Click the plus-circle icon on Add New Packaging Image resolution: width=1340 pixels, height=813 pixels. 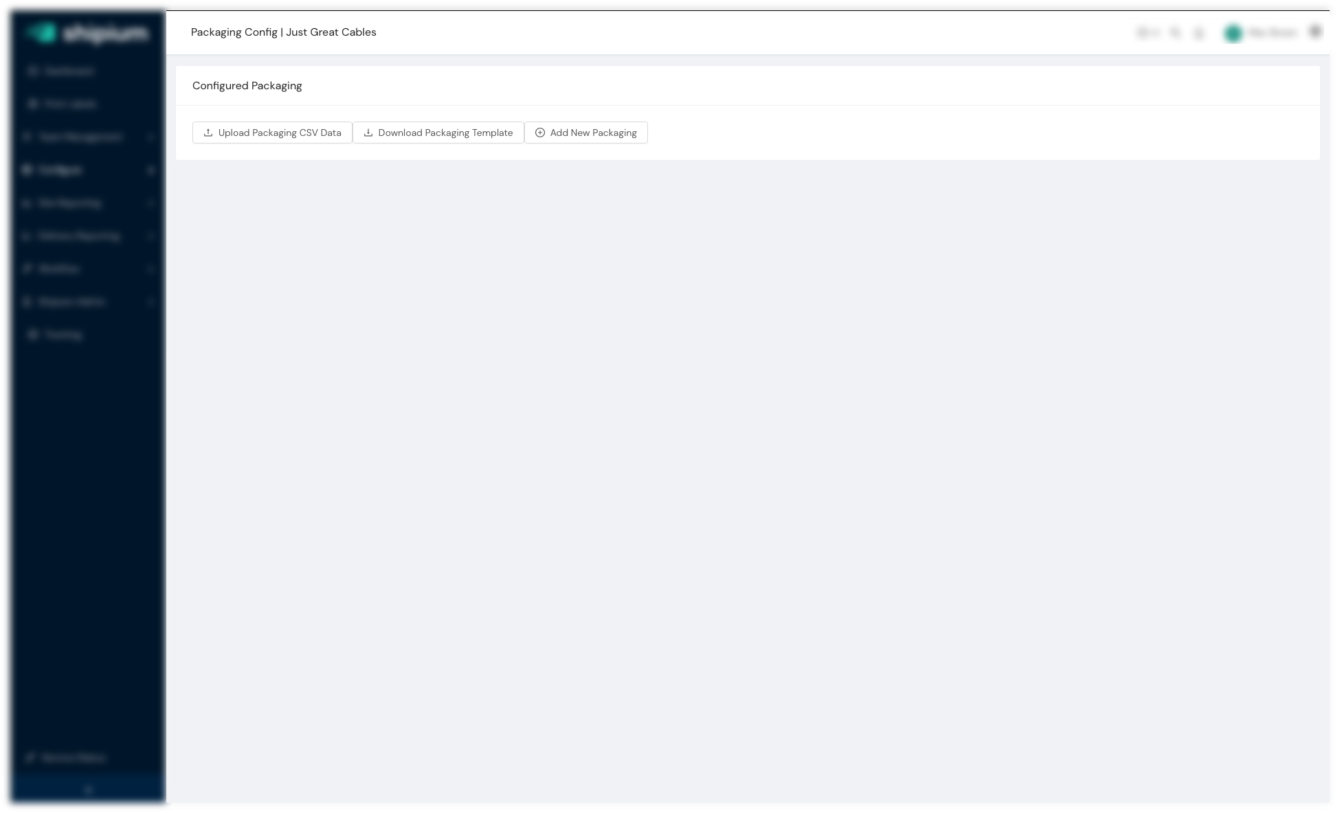[x=540, y=133]
